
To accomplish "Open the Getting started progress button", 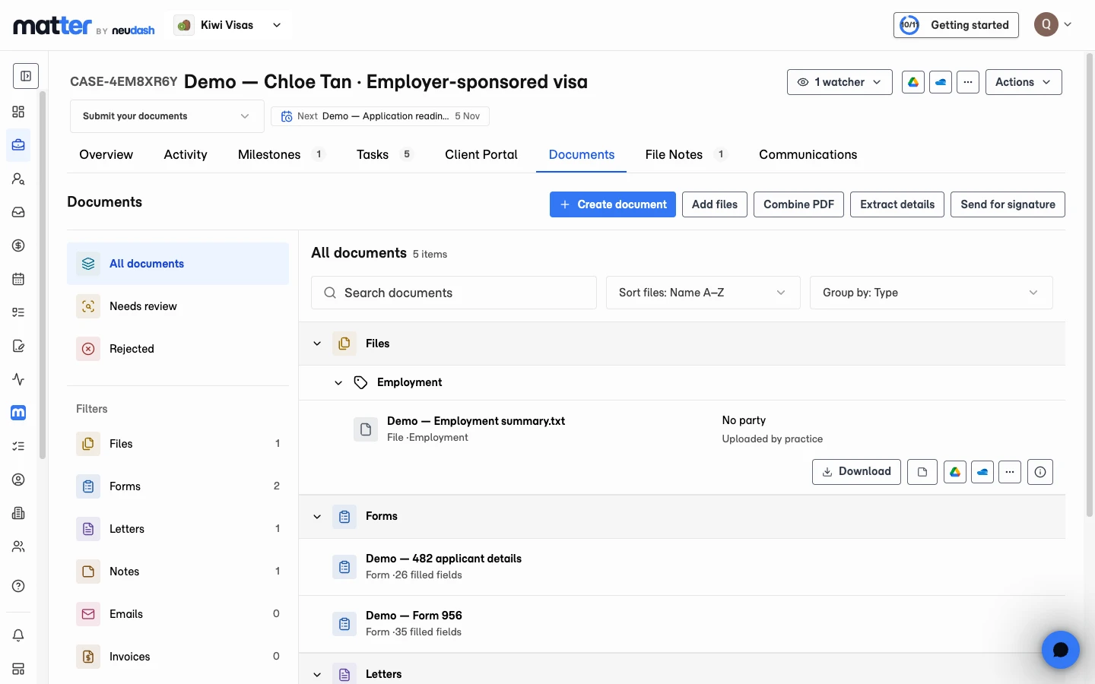I will [x=956, y=25].
